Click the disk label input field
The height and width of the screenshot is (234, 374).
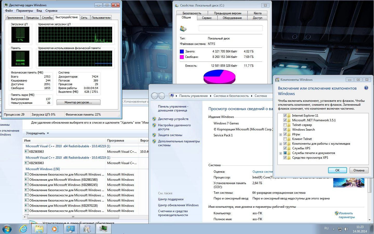pos(230,28)
